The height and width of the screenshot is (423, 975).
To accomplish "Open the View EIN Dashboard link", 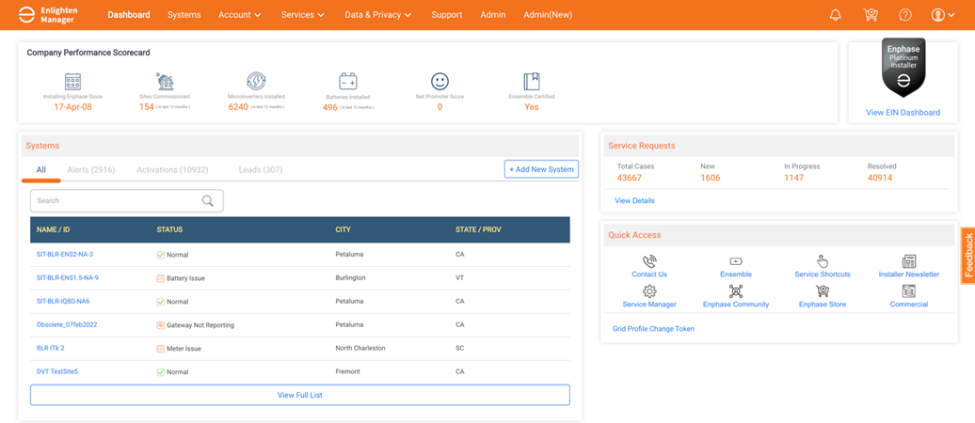I will (903, 113).
